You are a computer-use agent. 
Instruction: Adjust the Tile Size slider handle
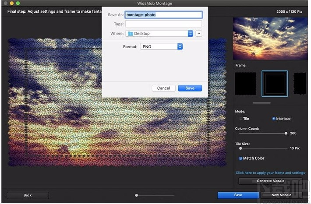[x=240, y=148]
